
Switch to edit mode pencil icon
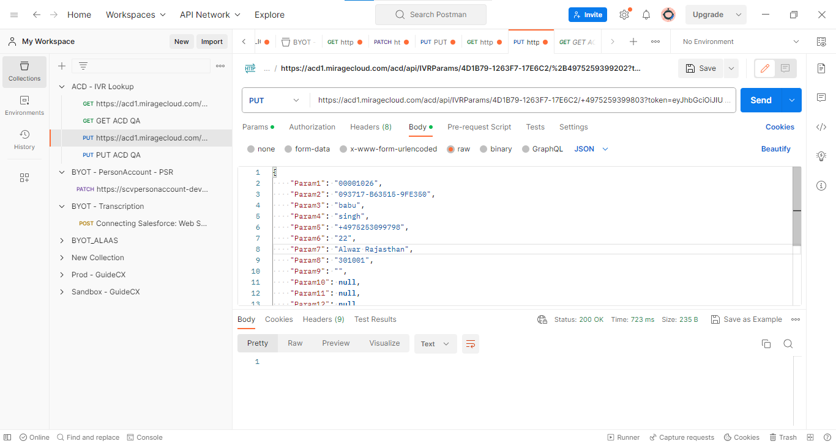pyautogui.click(x=764, y=68)
